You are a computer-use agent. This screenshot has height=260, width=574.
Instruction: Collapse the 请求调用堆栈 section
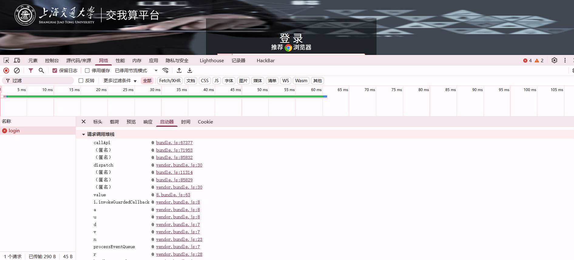coord(83,134)
